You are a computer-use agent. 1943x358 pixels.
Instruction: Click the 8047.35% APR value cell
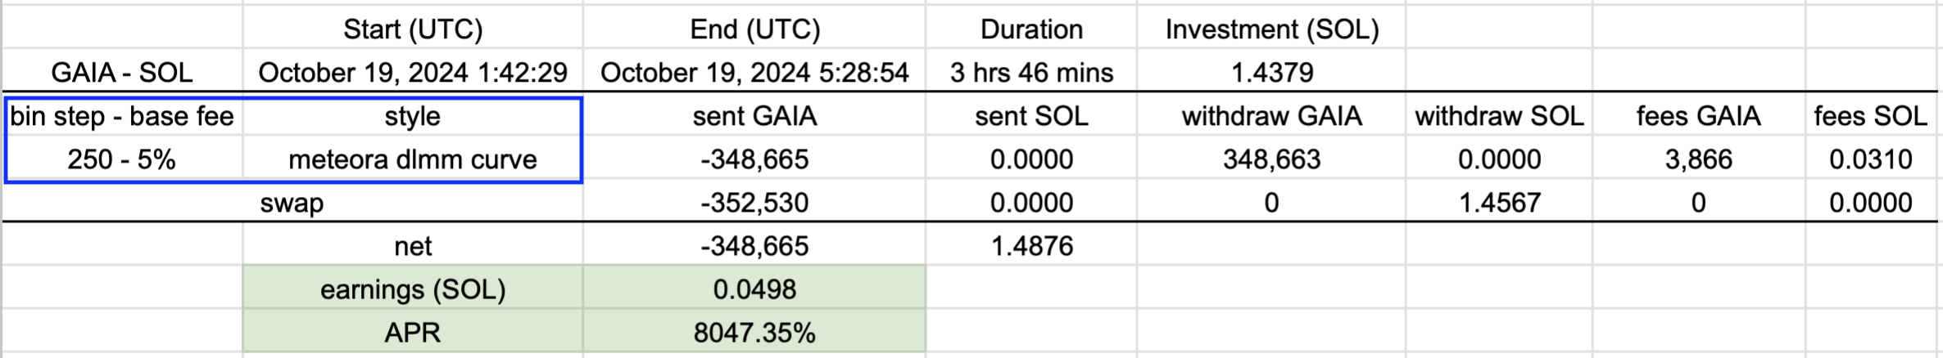(x=754, y=333)
